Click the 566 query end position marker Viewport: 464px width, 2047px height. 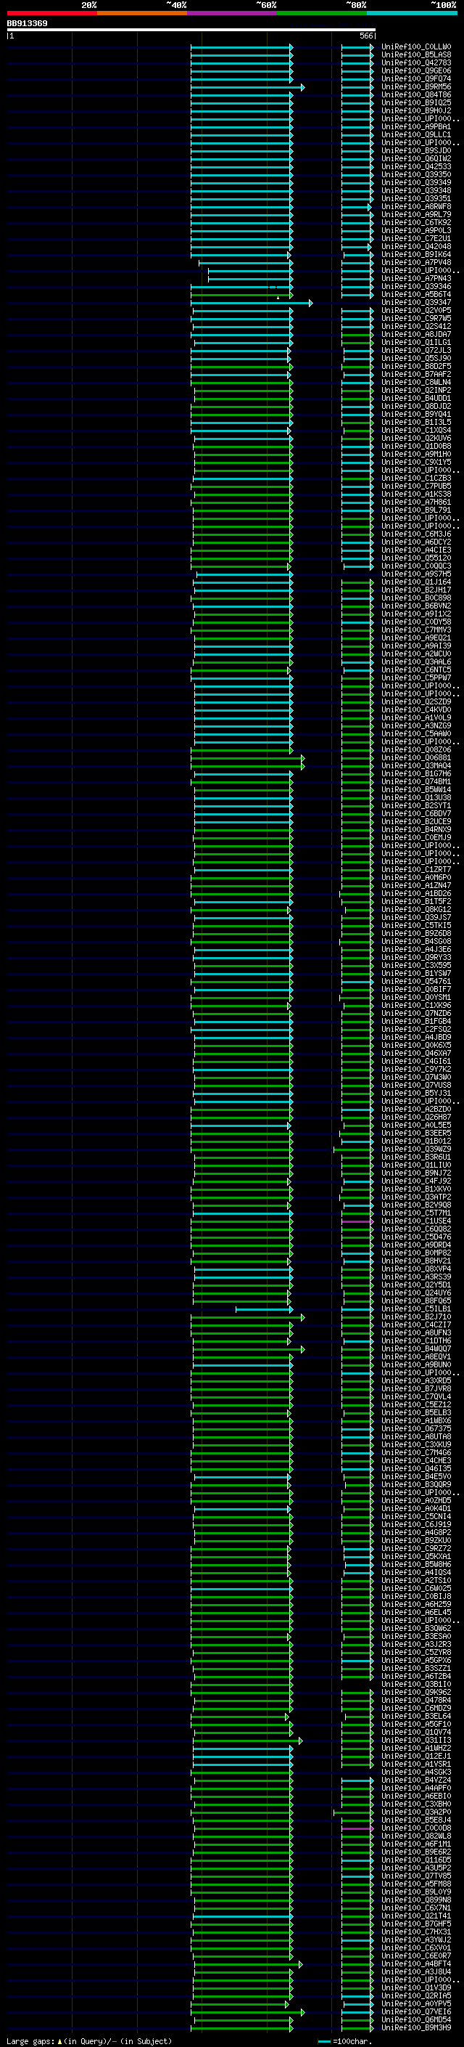(x=365, y=36)
